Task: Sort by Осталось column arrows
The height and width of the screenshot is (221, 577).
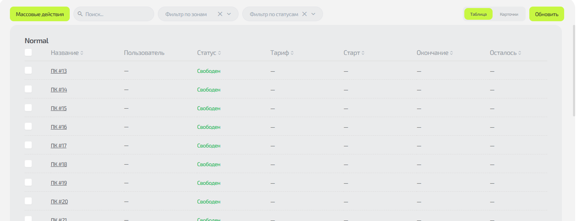Action: click(x=520, y=53)
